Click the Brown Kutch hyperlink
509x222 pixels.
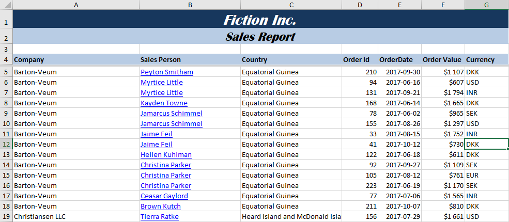pos(160,207)
